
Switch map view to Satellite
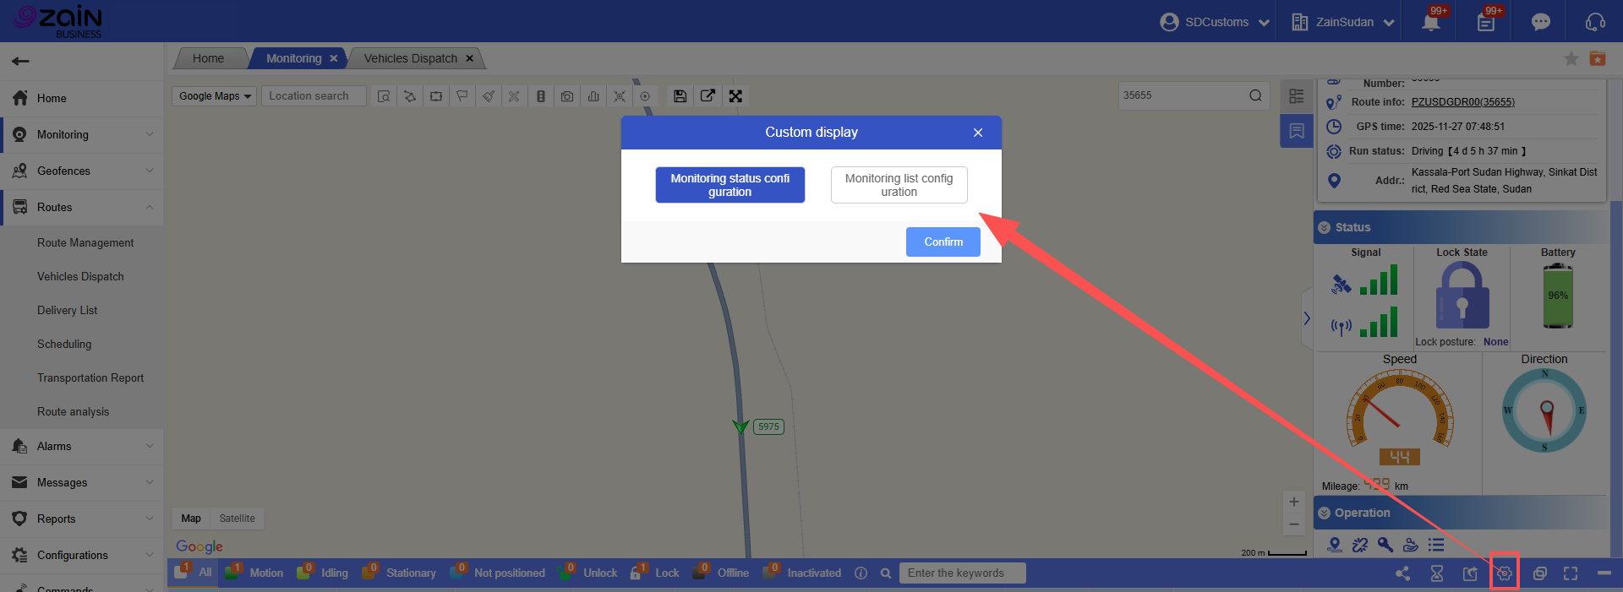pyautogui.click(x=237, y=519)
